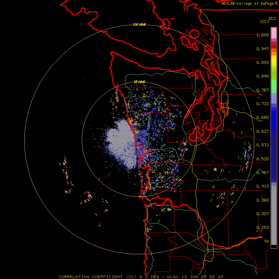Click the 0.787 legend value
Viewport: 279px width, 279px height.
(263, 90)
